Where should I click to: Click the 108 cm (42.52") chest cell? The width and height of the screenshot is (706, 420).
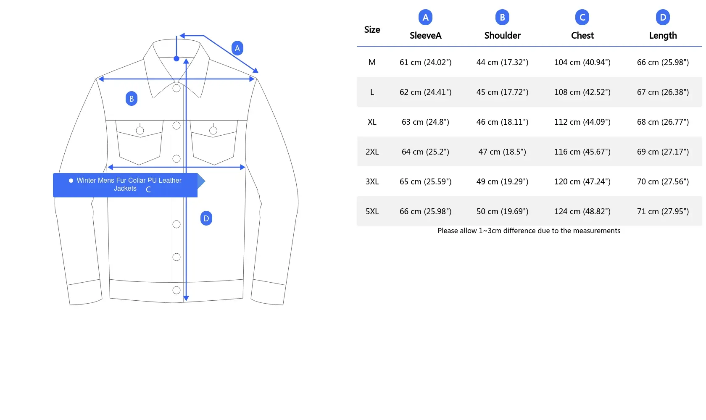[582, 92]
